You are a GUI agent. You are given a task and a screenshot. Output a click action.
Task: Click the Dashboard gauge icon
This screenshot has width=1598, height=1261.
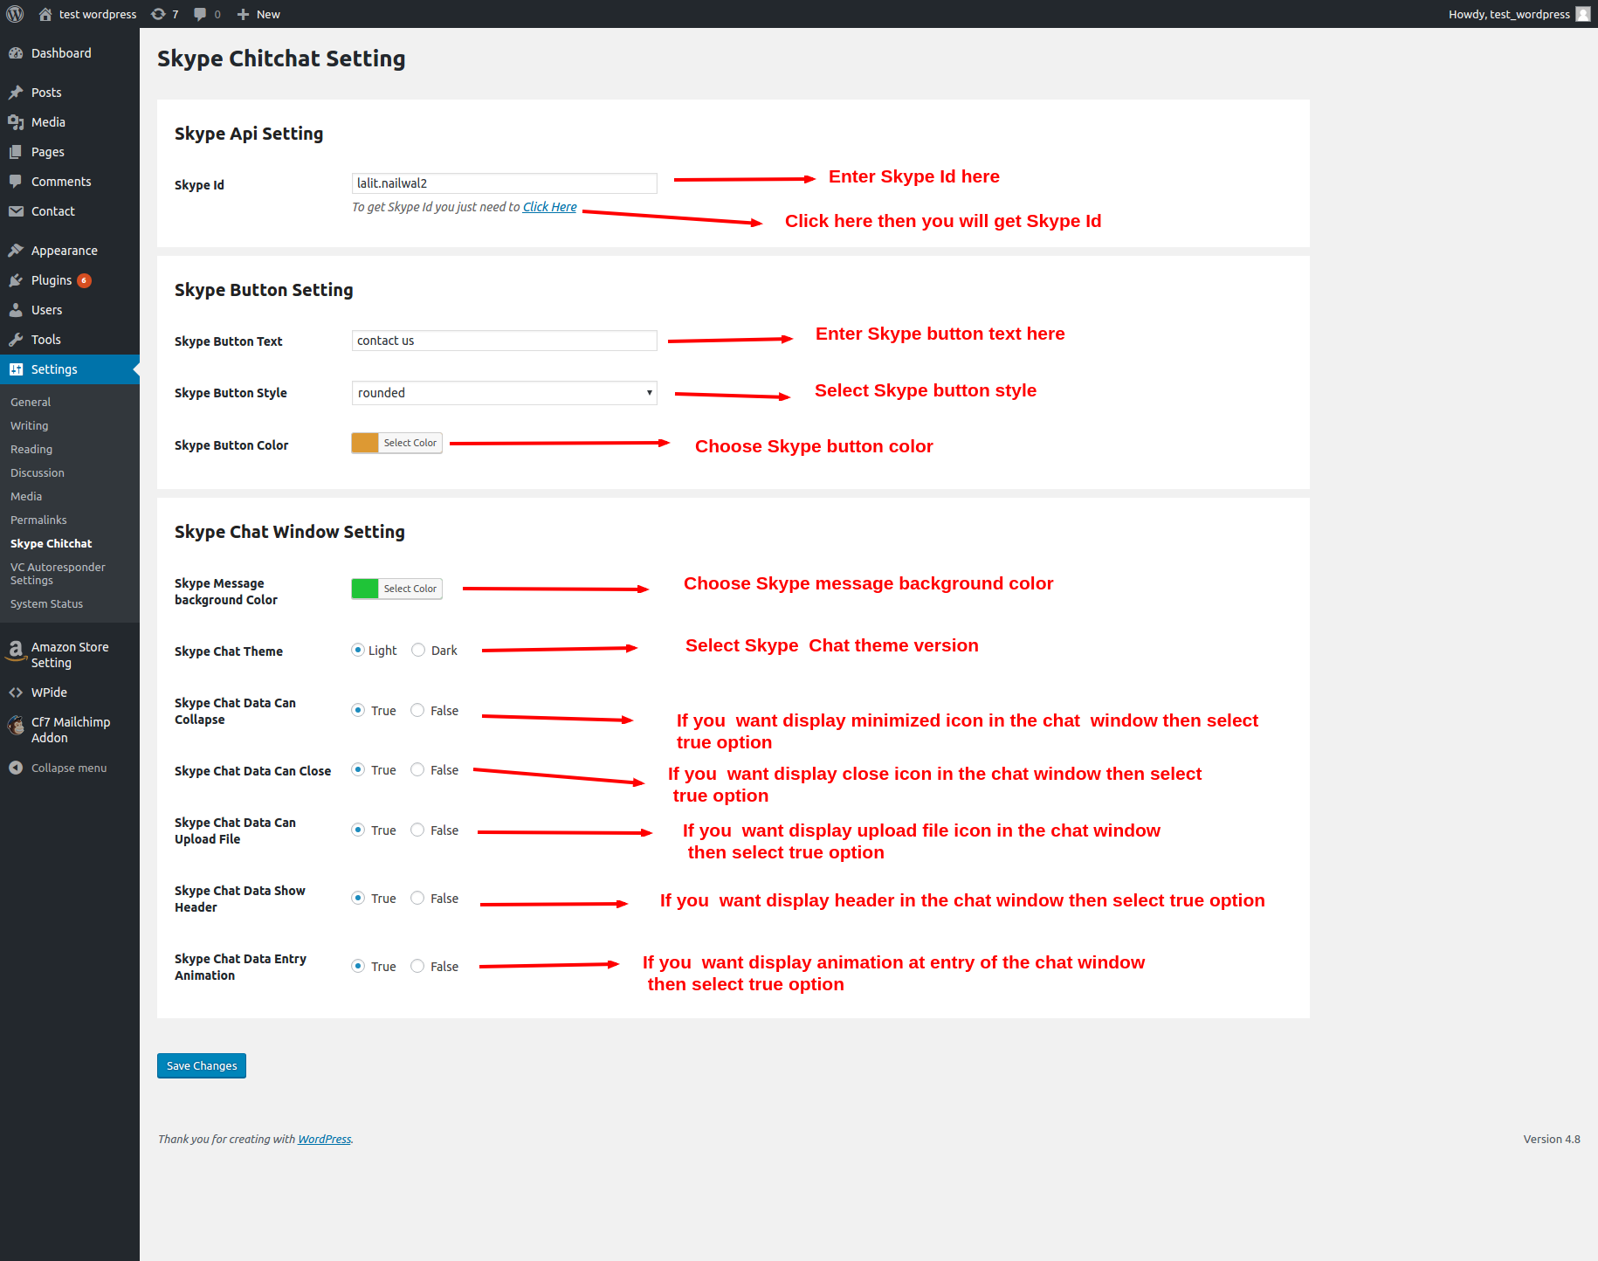click(16, 53)
